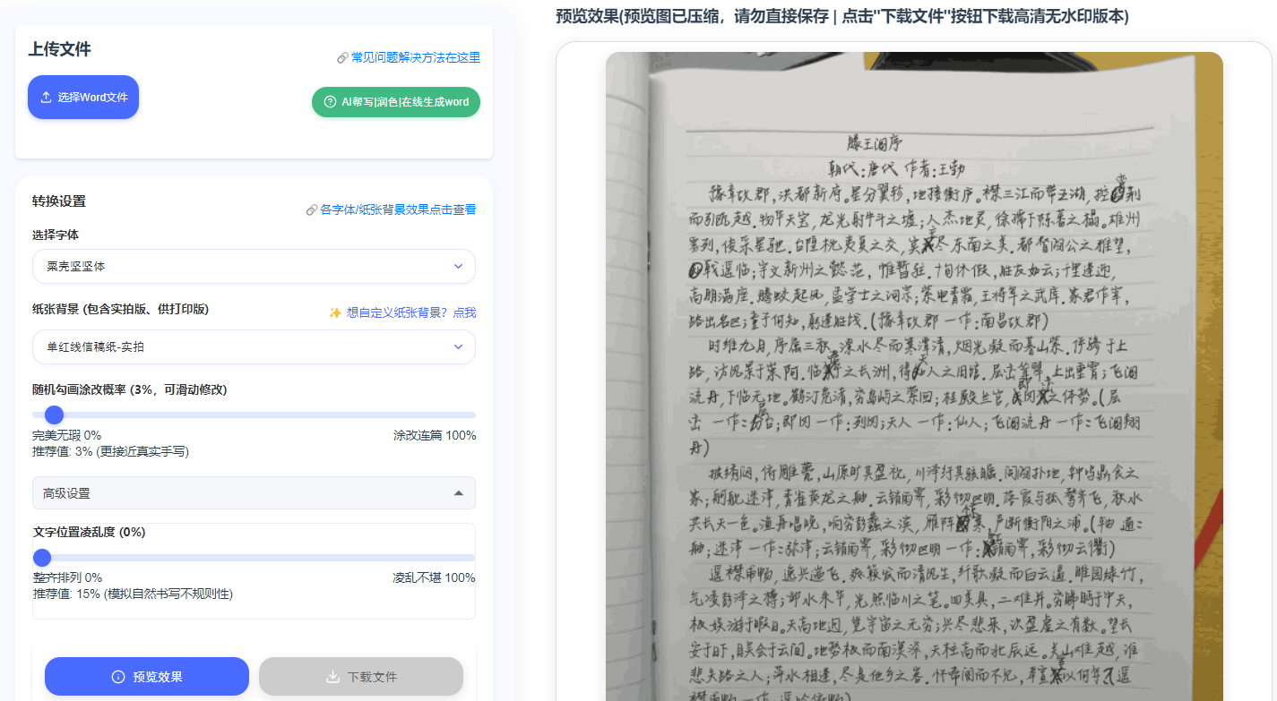Click the 预览效果 button
This screenshot has width=1277, height=701.
(147, 677)
